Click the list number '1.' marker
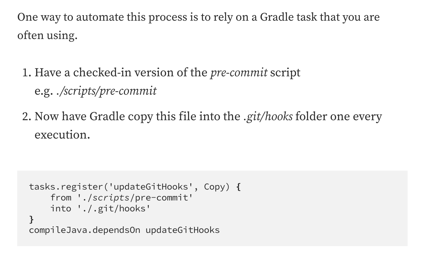 (x=27, y=73)
